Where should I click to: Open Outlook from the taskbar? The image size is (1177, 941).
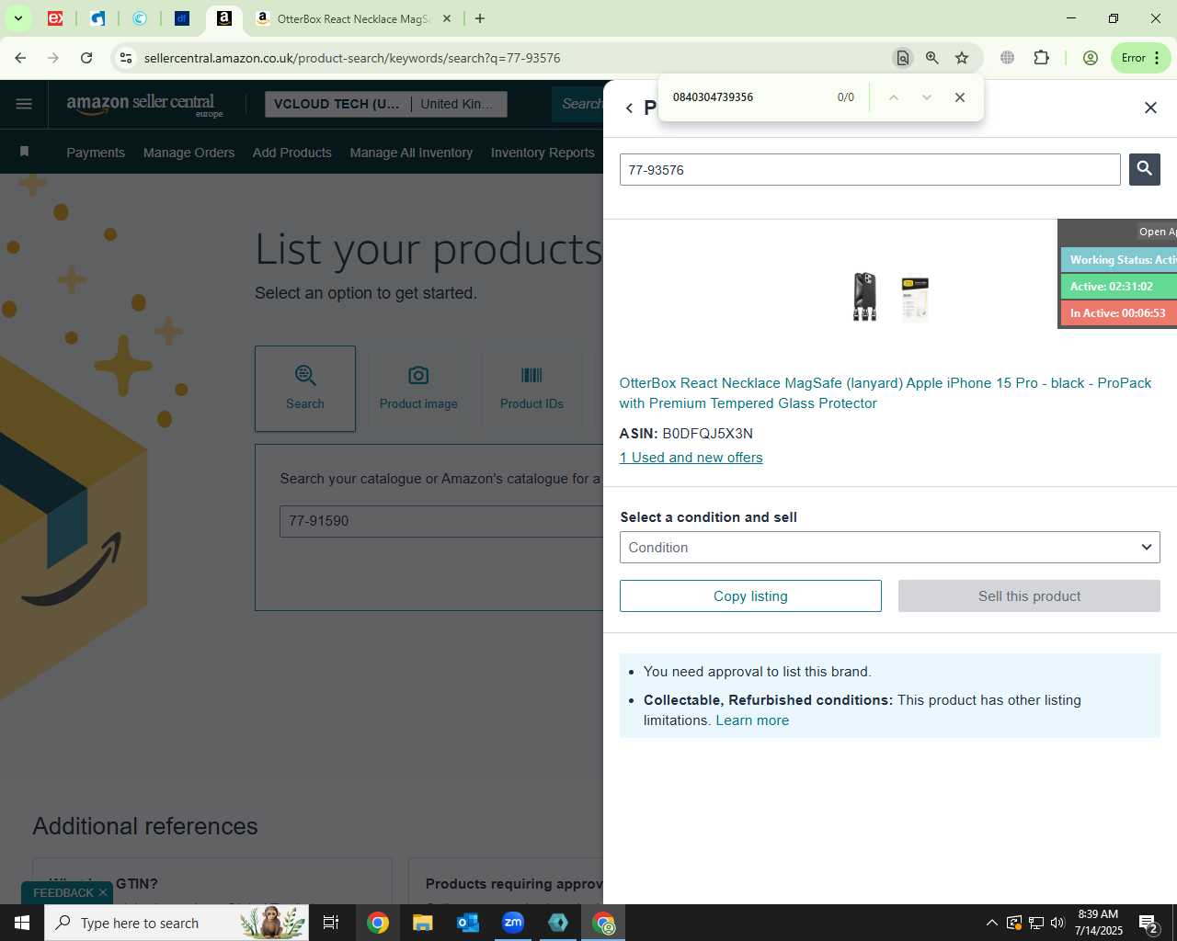pyautogui.click(x=468, y=923)
